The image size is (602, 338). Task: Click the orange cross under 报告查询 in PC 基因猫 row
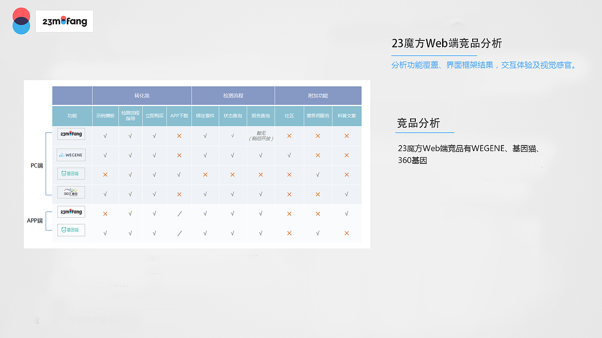261,175
